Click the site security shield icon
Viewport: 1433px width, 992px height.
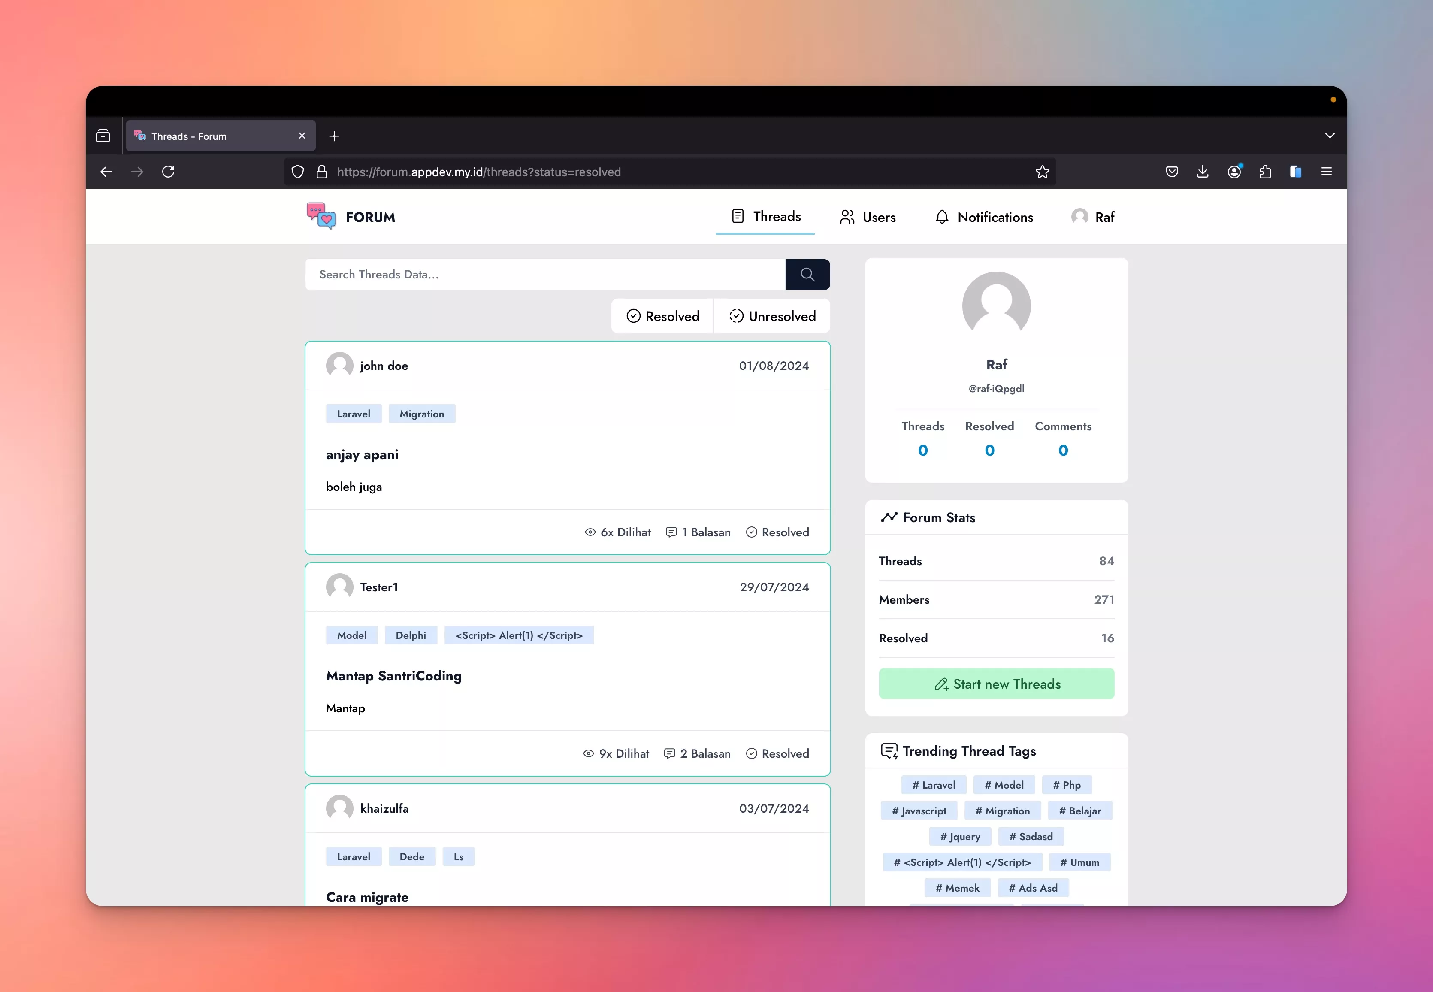[298, 172]
